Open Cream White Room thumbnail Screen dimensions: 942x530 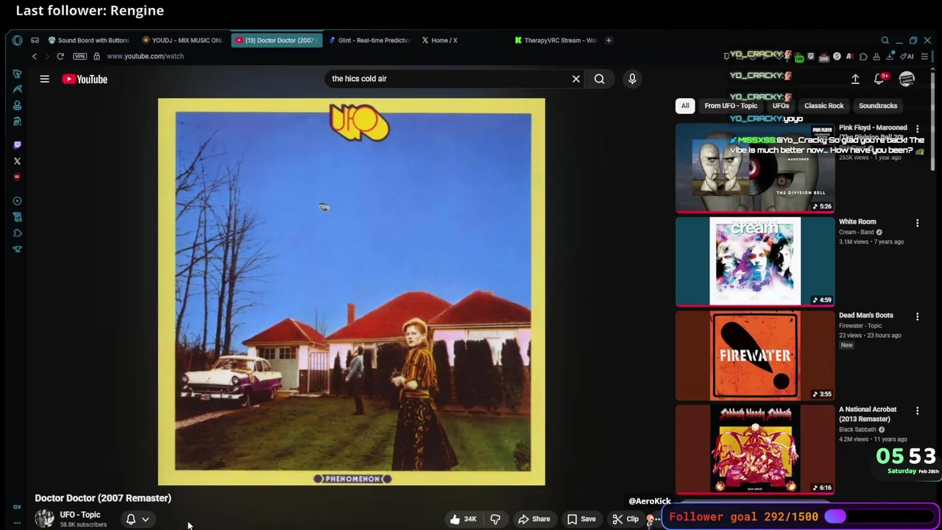(755, 261)
